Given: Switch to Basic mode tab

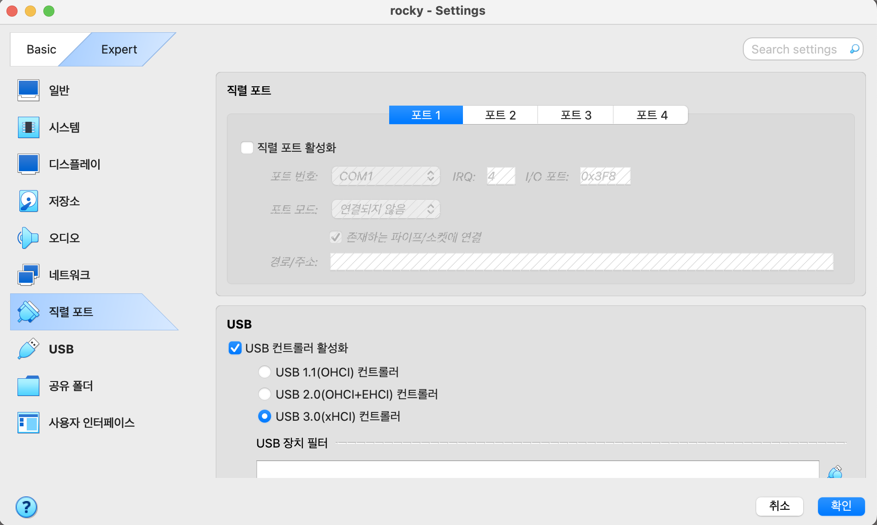Looking at the screenshot, I should click(41, 49).
